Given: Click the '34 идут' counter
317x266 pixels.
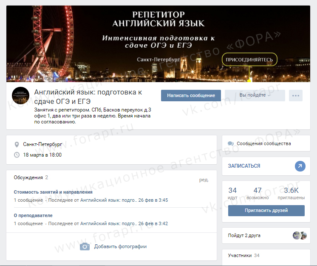Looking at the screenshot, I should click(x=232, y=193).
